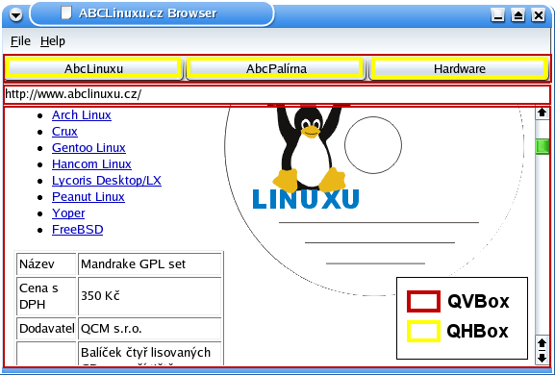Image resolution: width=555 pixels, height=375 pixels.
Task: Maximize the browser window
Action: pyautogui.click(x=518, y=15)
